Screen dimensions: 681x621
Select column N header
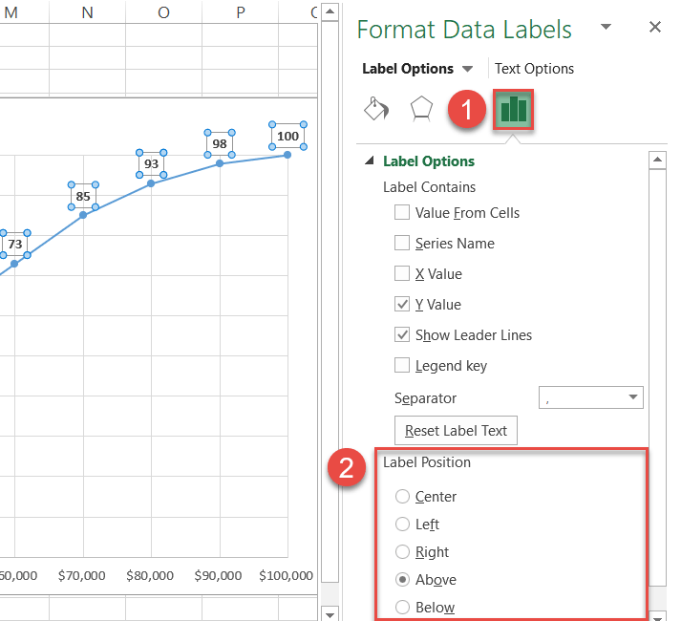(x=87, y=12)
